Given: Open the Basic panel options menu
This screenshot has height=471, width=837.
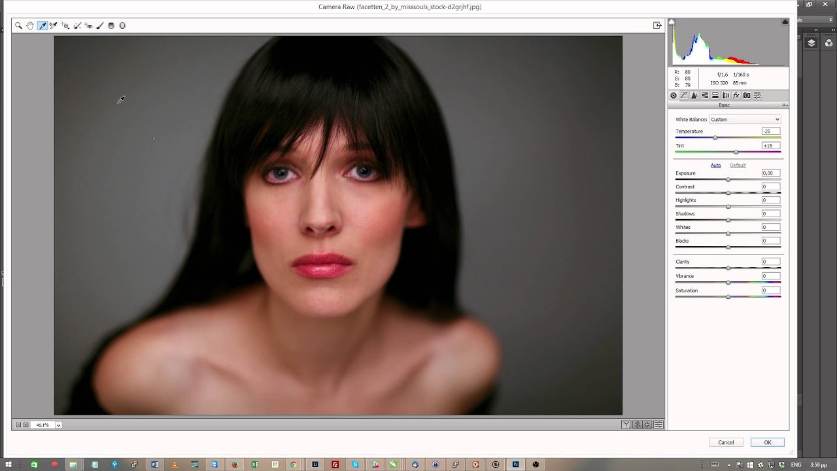Looking at the screenshot, I should (785, 105).
